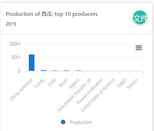Click the Brazil axis label
The image size is (154, 131).
63,83
